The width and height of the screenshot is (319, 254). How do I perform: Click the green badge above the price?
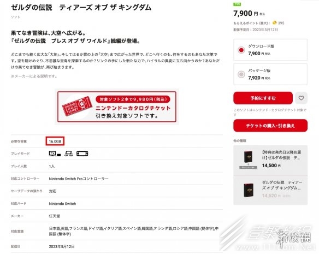(x=237, y=4)
